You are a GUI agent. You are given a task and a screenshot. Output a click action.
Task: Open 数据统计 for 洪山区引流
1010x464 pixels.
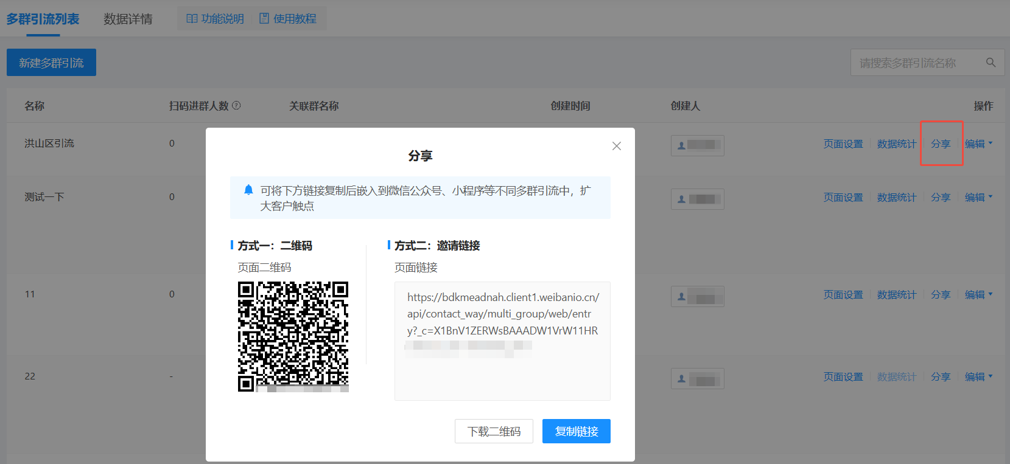pos(897,144)
